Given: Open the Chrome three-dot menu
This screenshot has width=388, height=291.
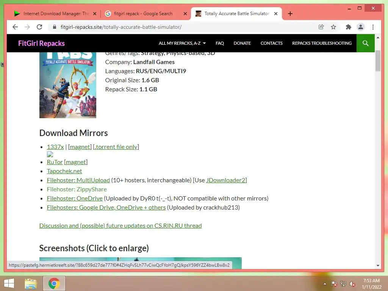Looking at the screenshot, I should coord(373,27).
